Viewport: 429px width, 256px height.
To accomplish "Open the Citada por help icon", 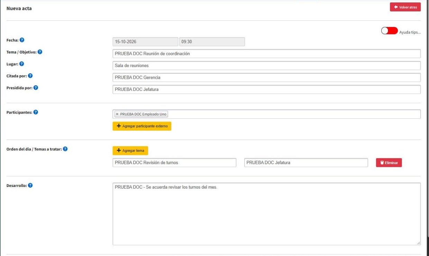I will (x=30, y=76).
